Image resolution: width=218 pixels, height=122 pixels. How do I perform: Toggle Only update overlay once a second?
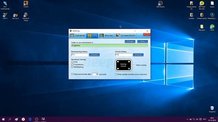click(x=116, y=74)
